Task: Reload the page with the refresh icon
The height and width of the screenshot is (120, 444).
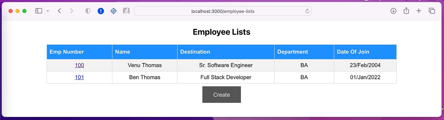Action: [307, 11]
